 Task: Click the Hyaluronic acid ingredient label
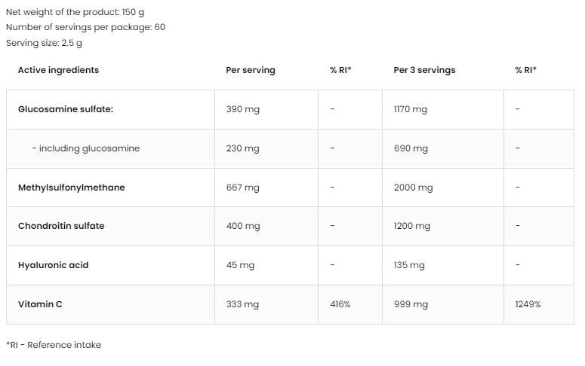tap(53, 265)
